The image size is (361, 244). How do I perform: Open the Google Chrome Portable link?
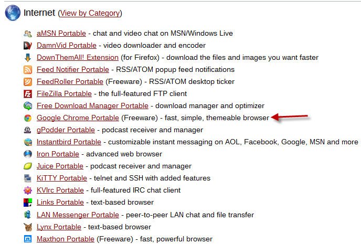[x=78, y=118]
